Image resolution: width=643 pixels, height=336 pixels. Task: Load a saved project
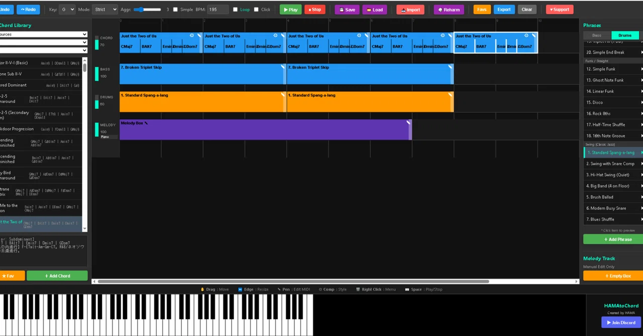coord(374,10)
